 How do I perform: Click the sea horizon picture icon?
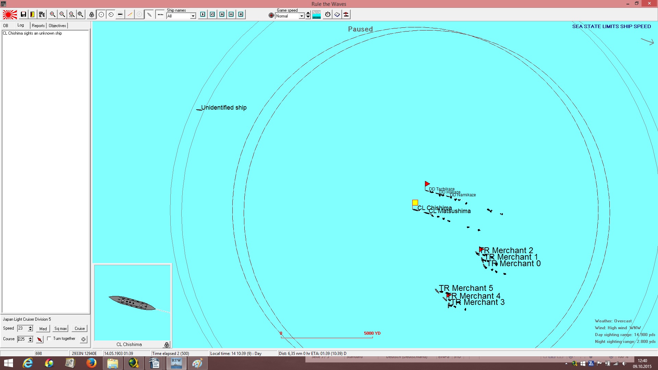pyautogui.click(x=317, y=14)
